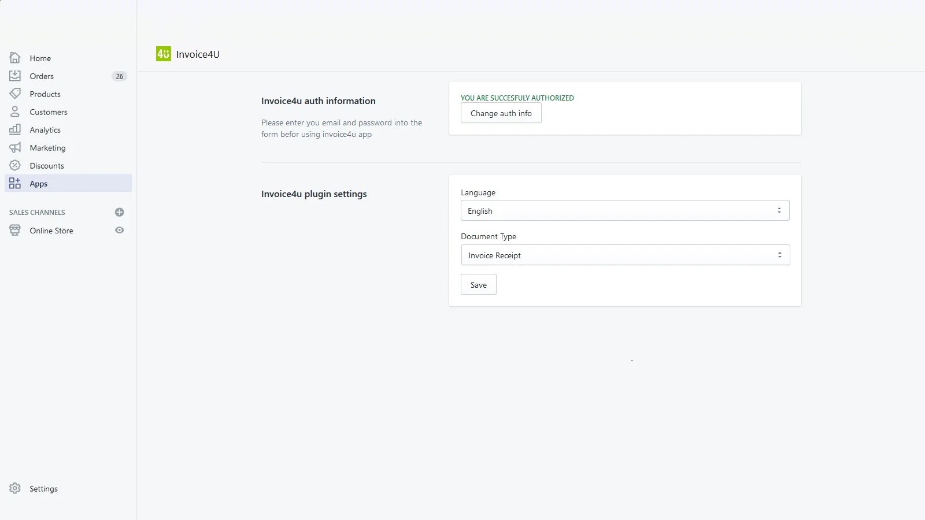This screenshot has width=925, height=520.
Task: Click the Customers person icon
Action: coord(15,112)
